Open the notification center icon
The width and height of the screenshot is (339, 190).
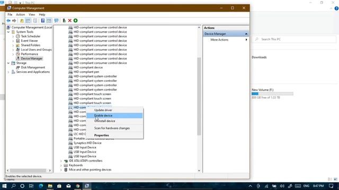point(331,186)
